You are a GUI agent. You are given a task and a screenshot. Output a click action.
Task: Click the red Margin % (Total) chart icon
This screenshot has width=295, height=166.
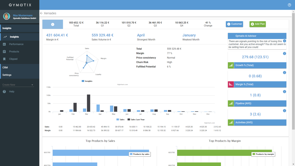pos(231,84)
